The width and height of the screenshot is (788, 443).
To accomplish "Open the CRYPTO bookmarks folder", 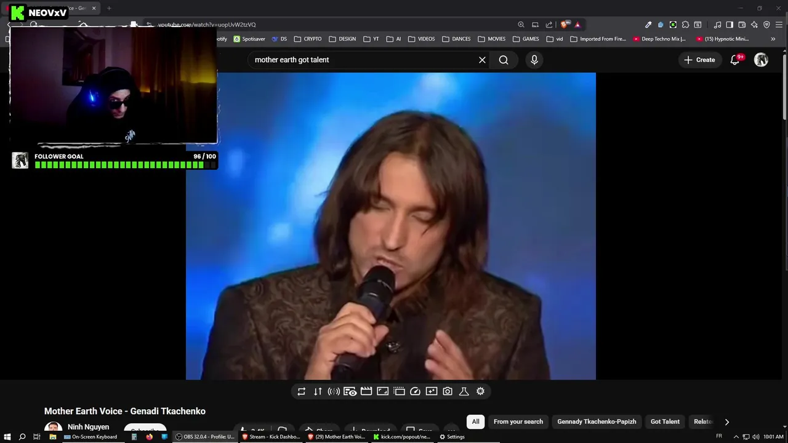I will [308, 39].
